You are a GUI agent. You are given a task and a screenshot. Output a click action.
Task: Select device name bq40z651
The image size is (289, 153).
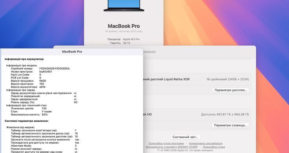pos(46,71)
